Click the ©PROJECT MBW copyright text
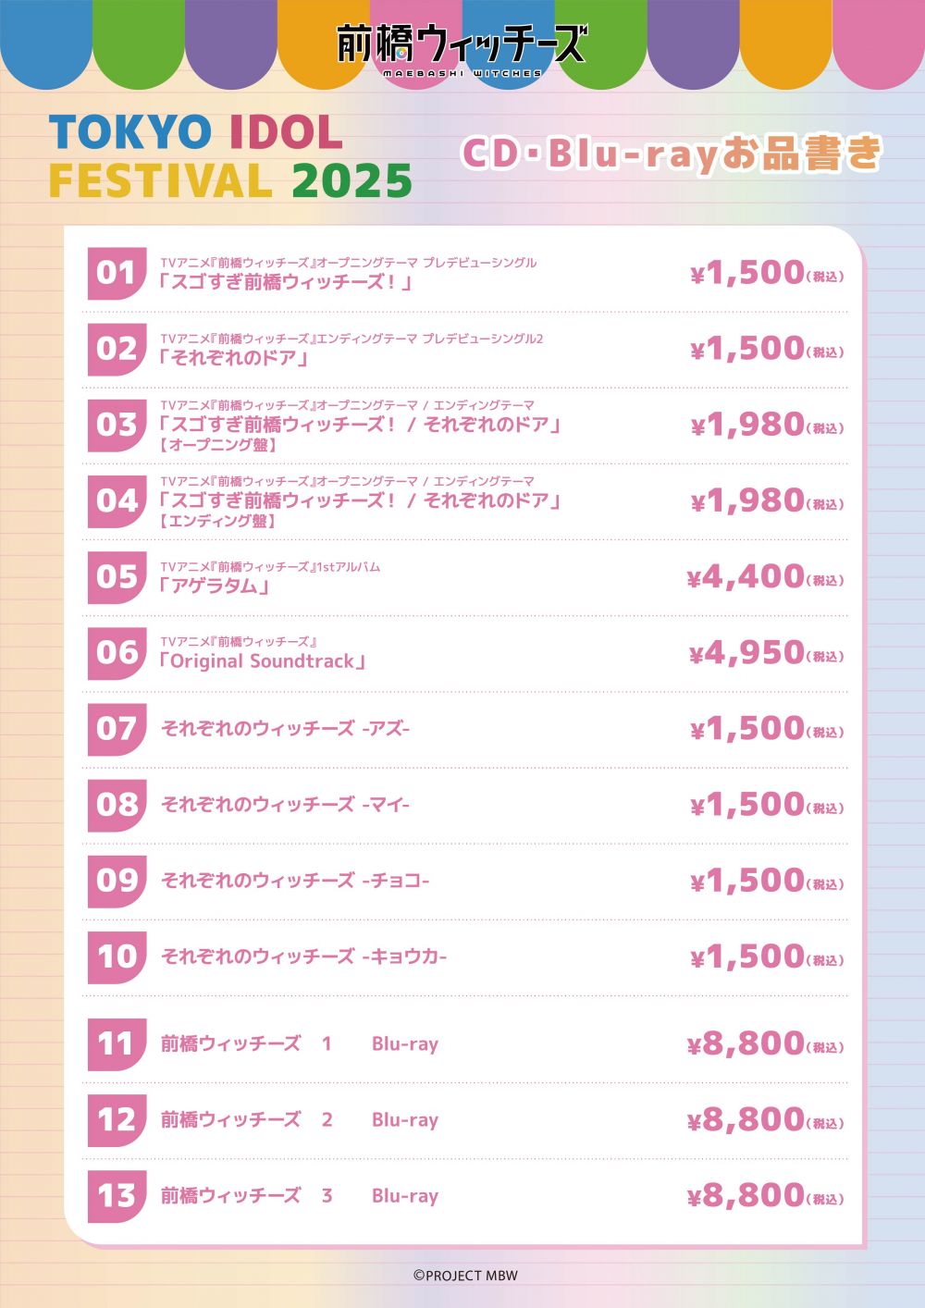This screenshot has height=1308, width=925. [x=465, y=1276]
